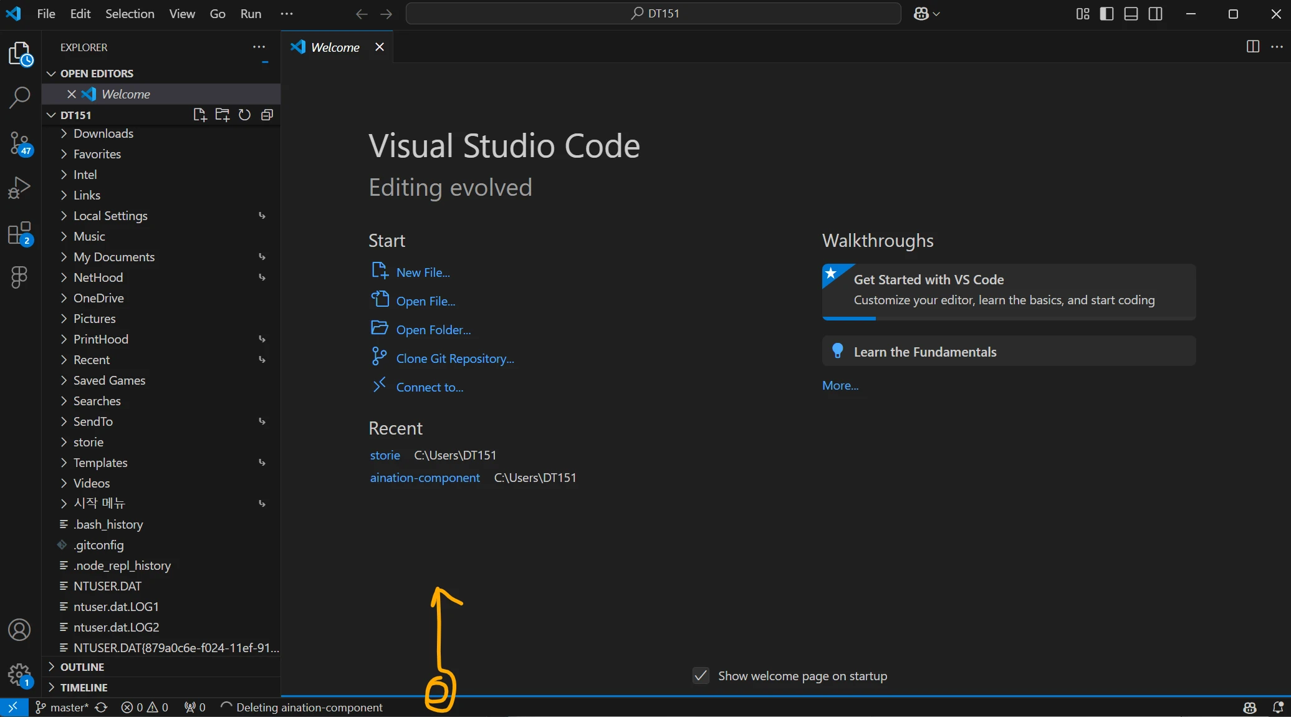1291x717 pixels.
Task: Toggle Primary Side Bar visibility
Action: click(1106, 14)
